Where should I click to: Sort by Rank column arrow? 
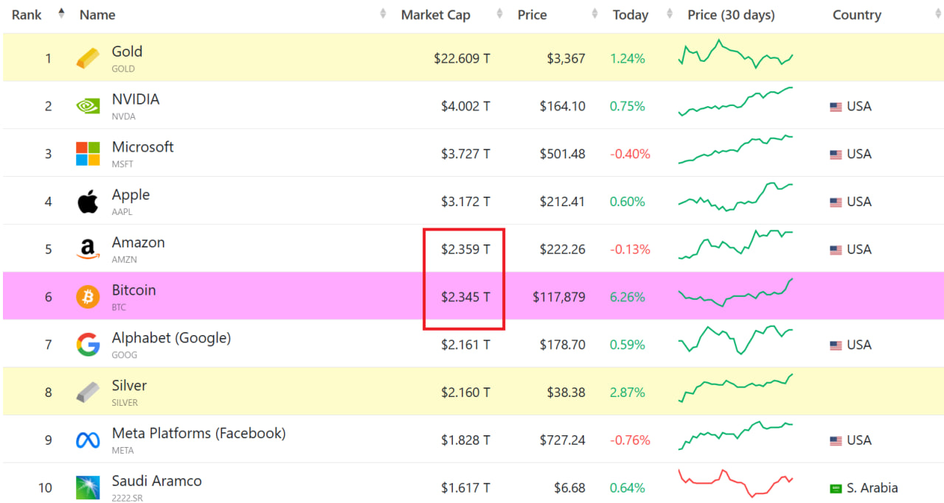coord(61,14)
